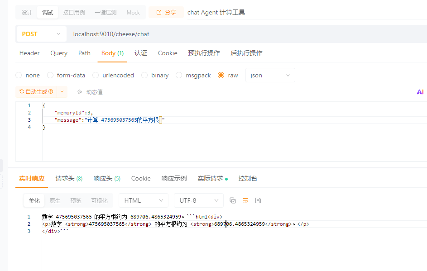Open the 响应头 (5) tab

(107, 179)
